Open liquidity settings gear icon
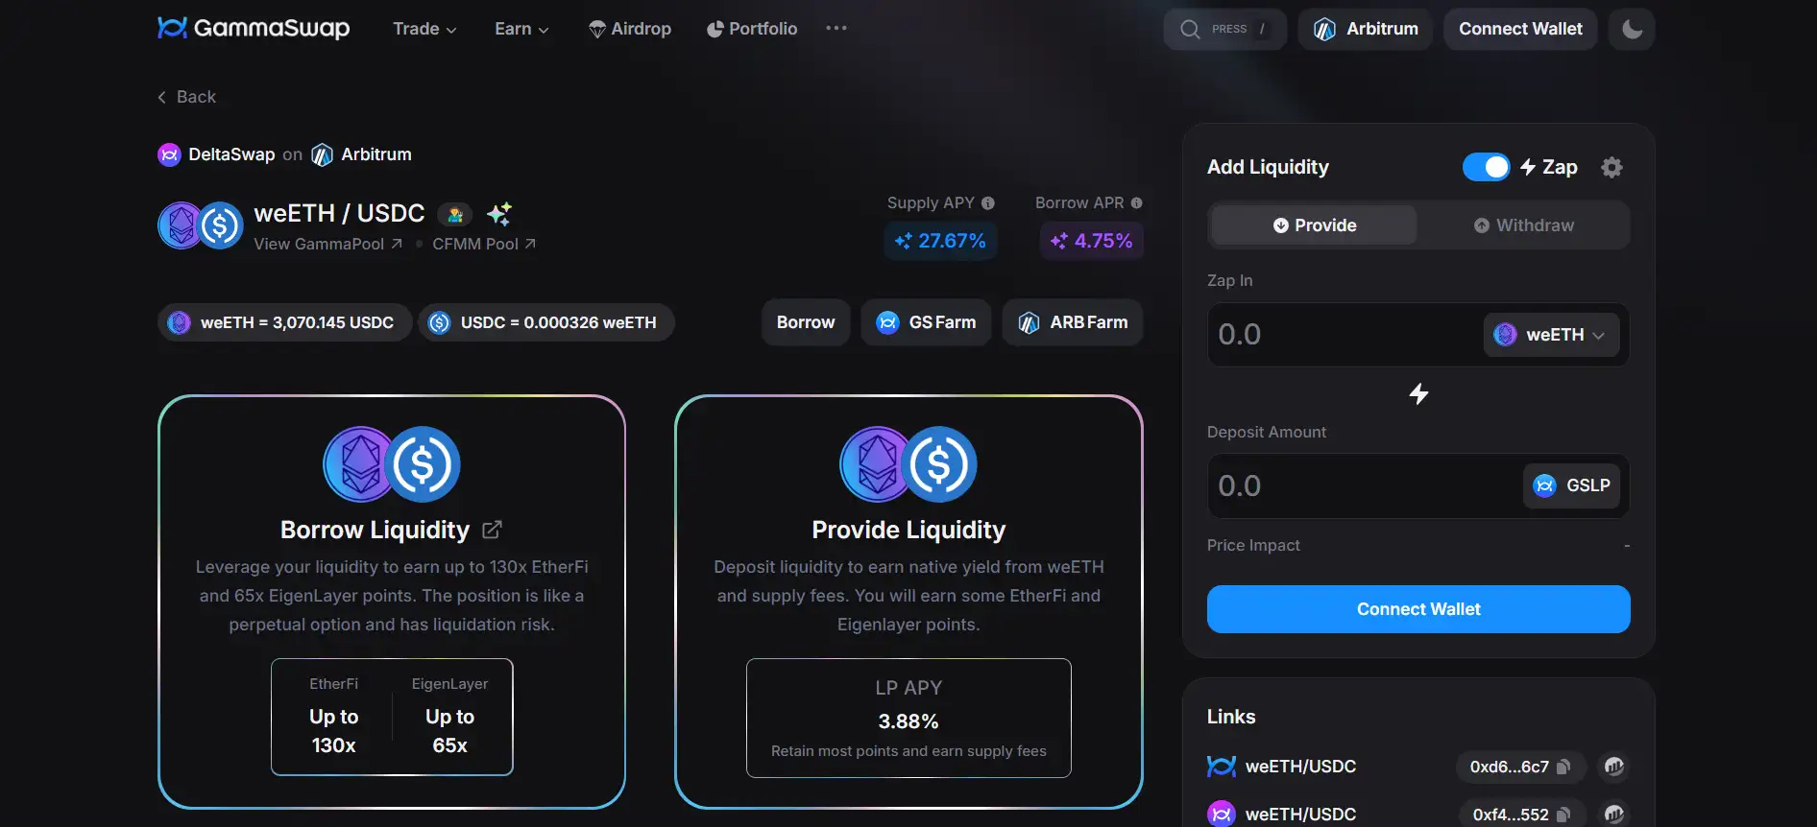This screenshot has width=1817, height=827. click(x=1611, y=167)
